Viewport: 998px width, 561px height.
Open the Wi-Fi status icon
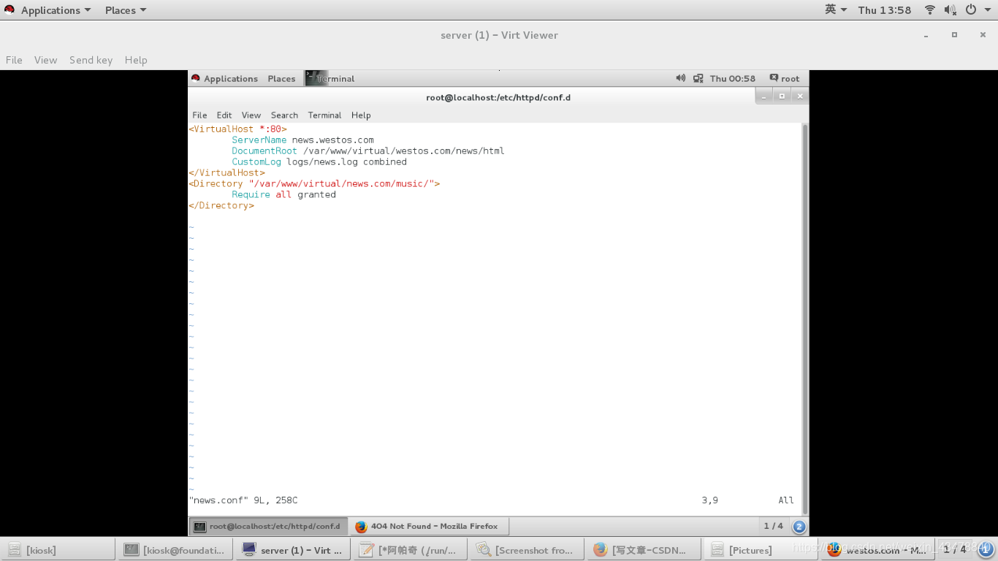[x=930, y=10]
